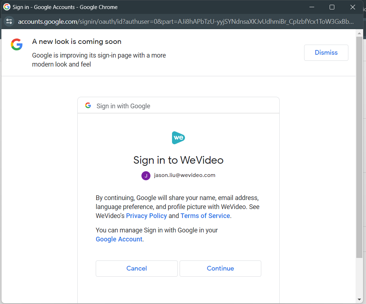
Task: Maximize the Chrome sign-in window
Action: pos(332,7)
